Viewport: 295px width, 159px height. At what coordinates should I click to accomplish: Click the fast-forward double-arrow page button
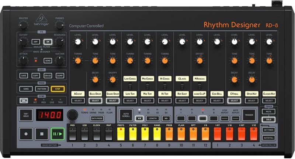coord(166,118)
